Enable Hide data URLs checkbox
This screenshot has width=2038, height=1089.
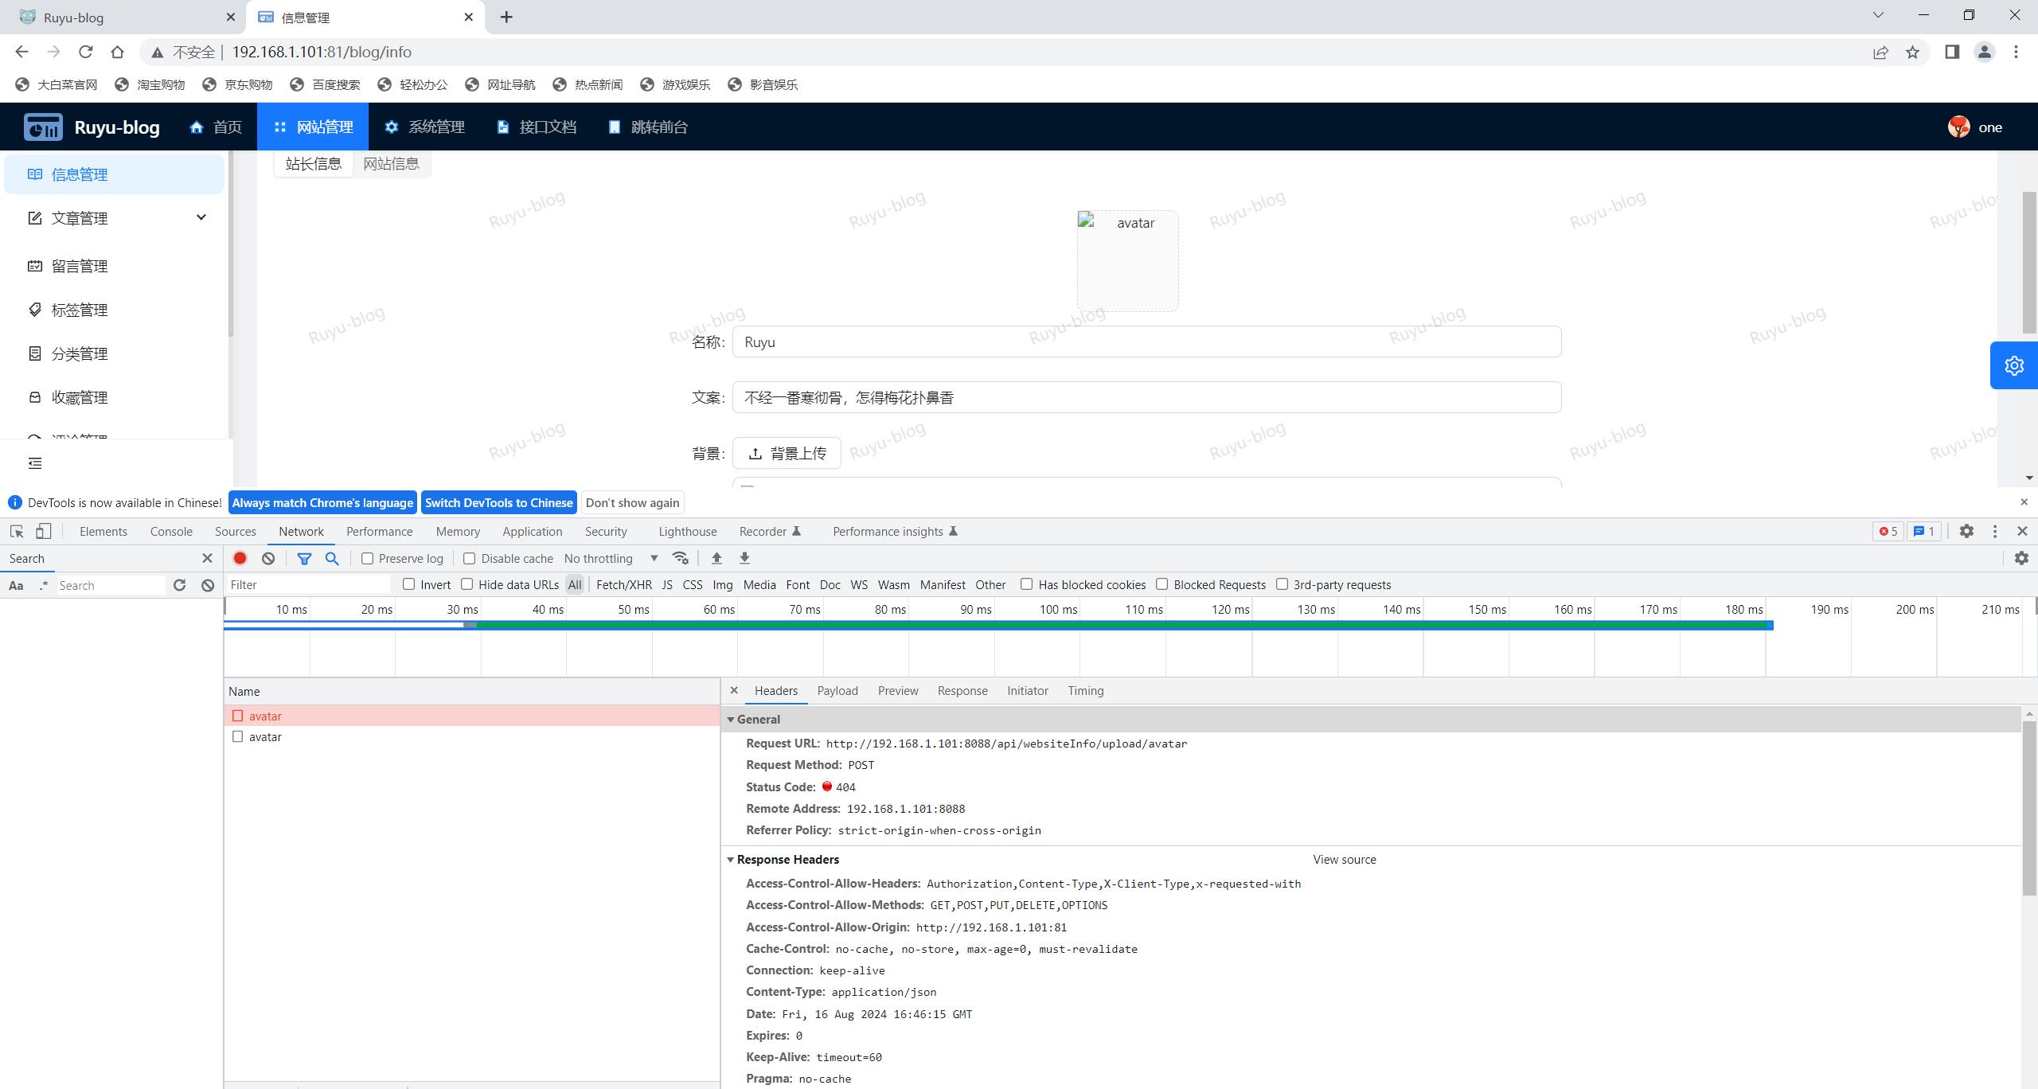pyautogui.click(x=467, y=584)
